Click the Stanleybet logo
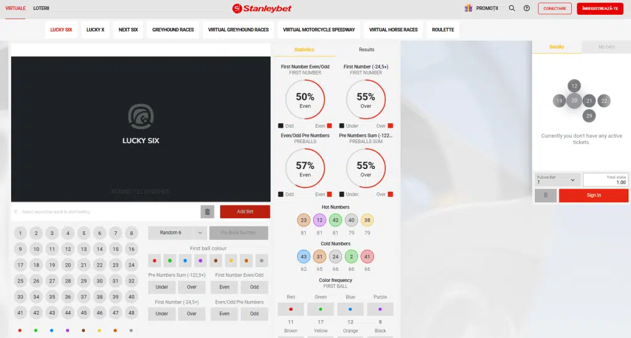The width and height of the screenshot is (631, 338). [x=261, y=8]
